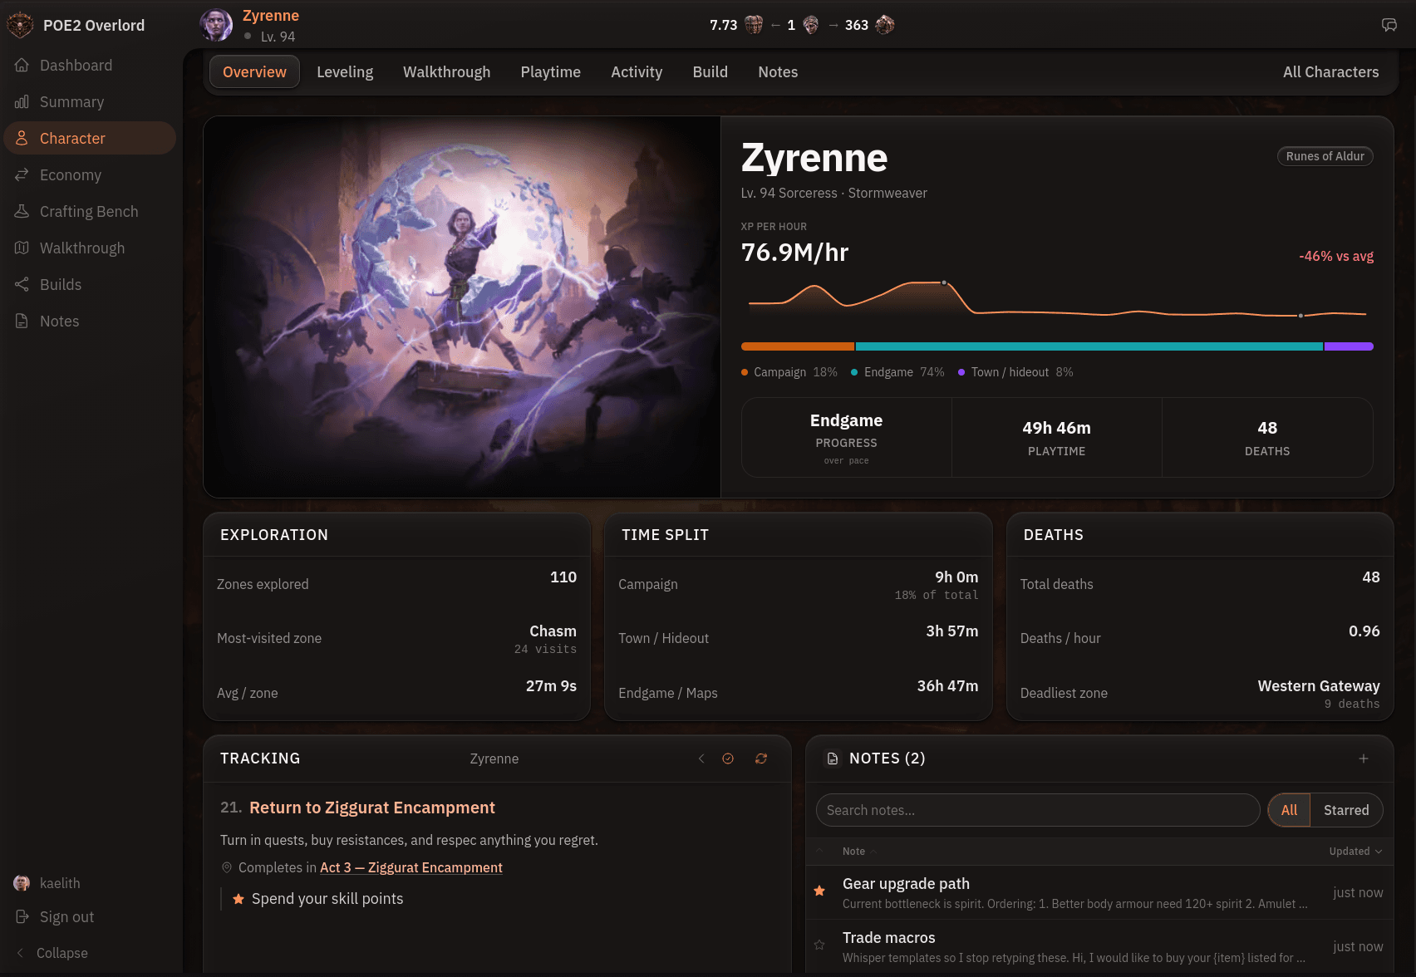Click the Runes of Aldur league badge
Viewport: 1416px width, 977px height.
click(1325, 156)
